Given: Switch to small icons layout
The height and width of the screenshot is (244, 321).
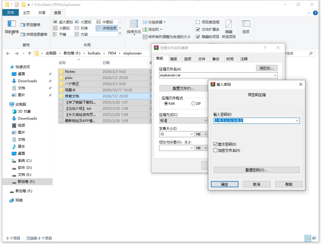Looking at the screenshot, I should [x=61, y=28].
